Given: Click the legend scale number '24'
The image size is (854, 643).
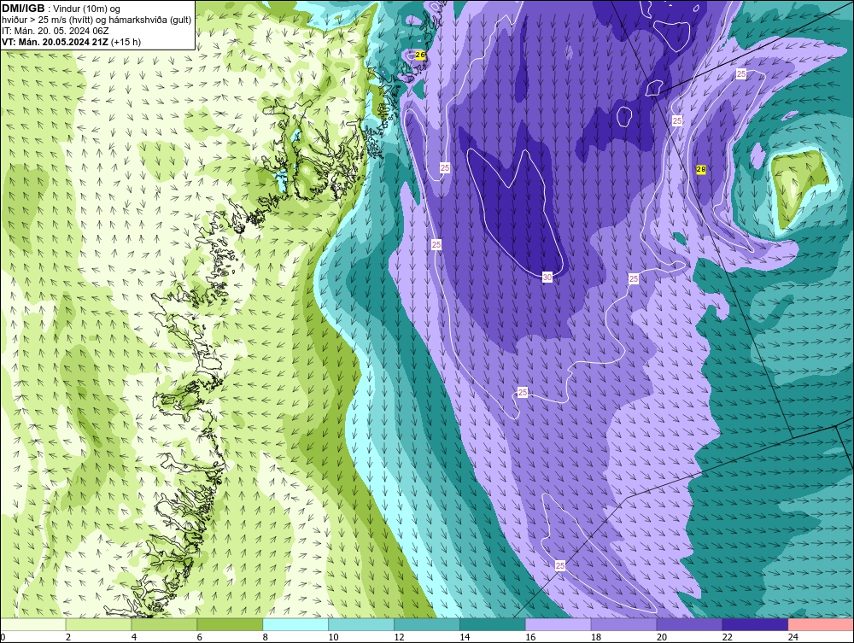Looking at the screenshot, I should (793, 637).
